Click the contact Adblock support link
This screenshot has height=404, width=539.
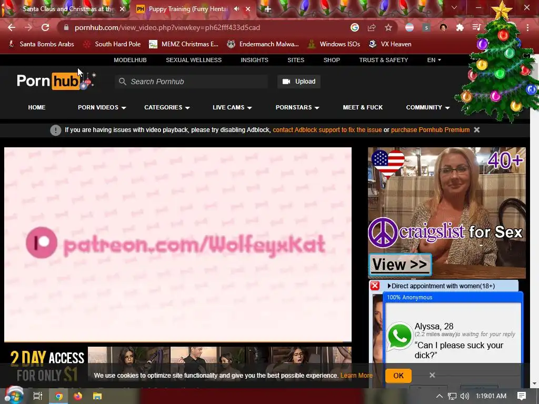click(x=327, y=130)
